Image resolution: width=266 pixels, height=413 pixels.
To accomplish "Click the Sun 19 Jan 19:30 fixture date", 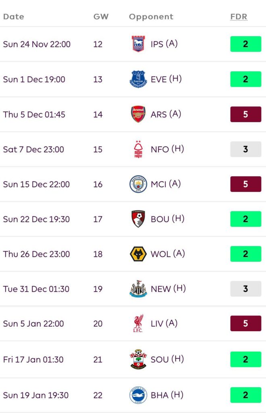I will tap(36, 395).
